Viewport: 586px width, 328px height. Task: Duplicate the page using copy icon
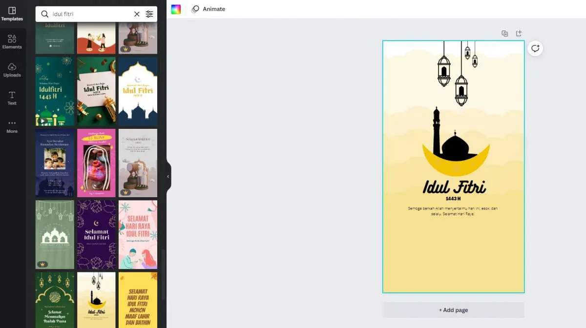tap(504, 34)
